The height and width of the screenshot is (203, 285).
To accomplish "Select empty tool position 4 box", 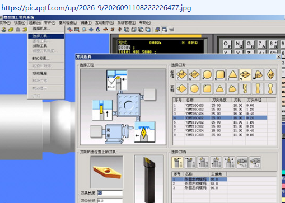I will 149,95.
